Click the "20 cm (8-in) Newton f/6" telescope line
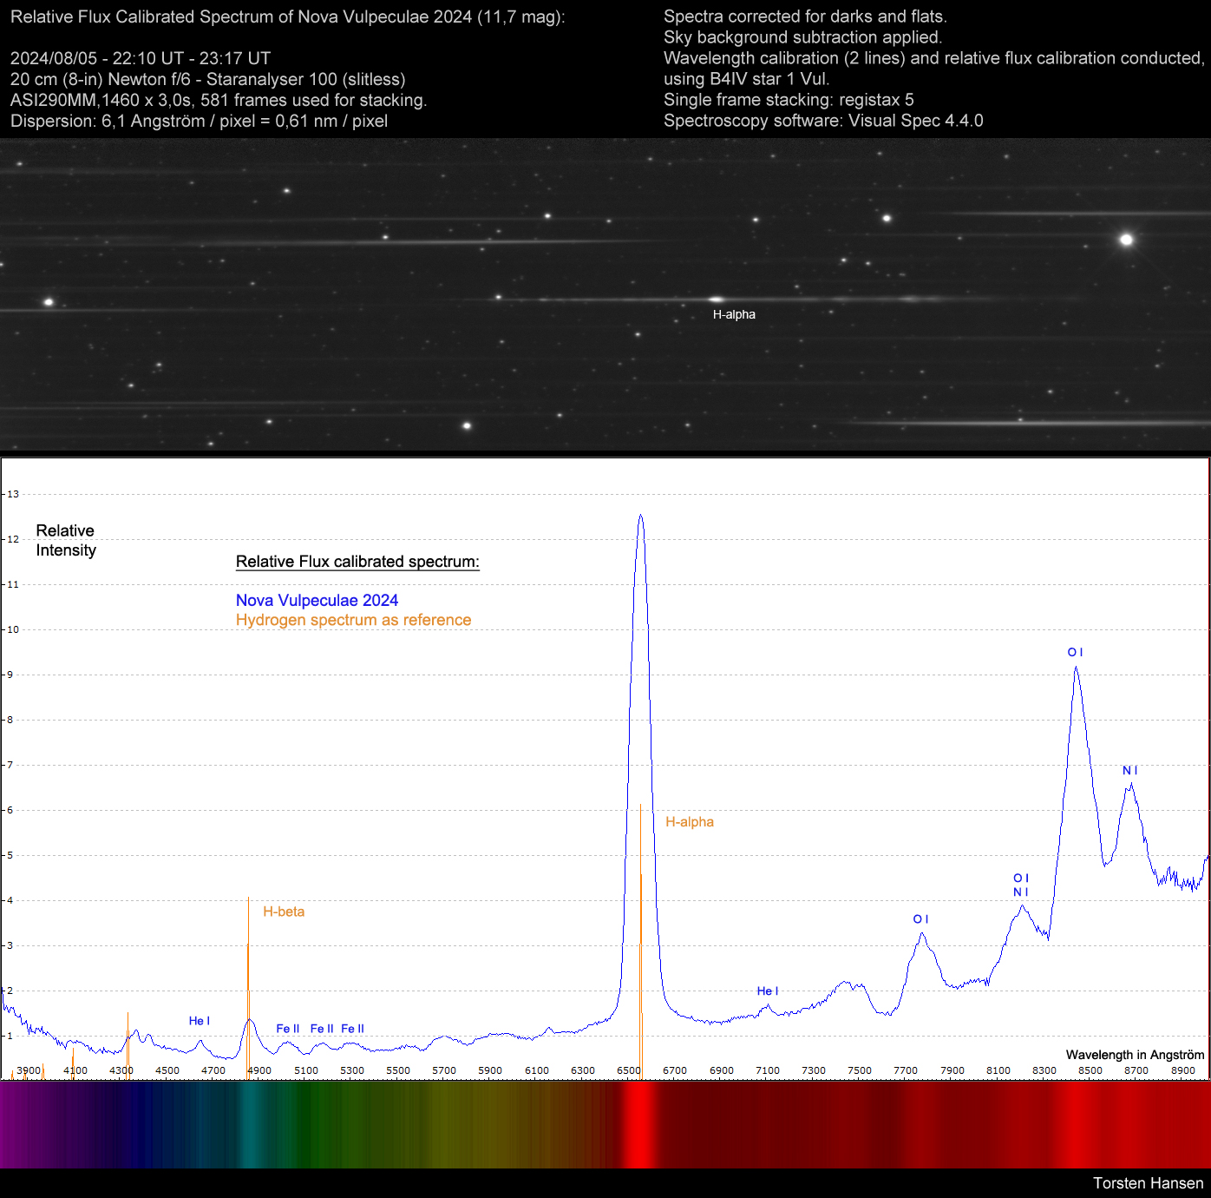 pos(208,79)
